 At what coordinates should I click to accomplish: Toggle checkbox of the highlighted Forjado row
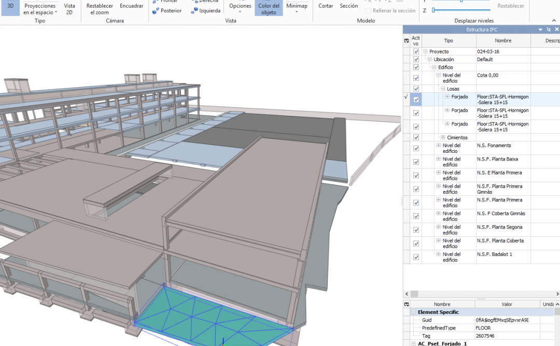[x=416, y=99]
